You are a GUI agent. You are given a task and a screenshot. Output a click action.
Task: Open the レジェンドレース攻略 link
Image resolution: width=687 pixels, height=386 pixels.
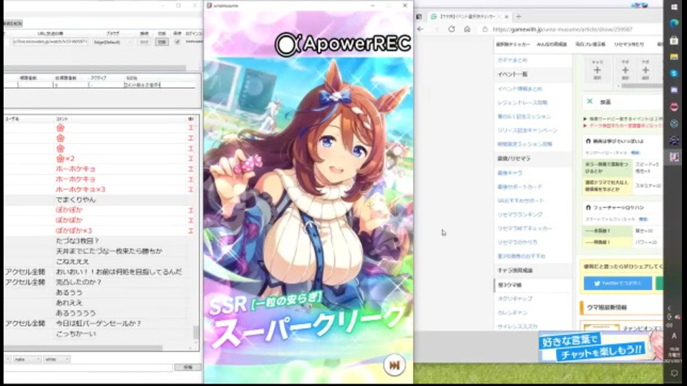pos(522,102)
